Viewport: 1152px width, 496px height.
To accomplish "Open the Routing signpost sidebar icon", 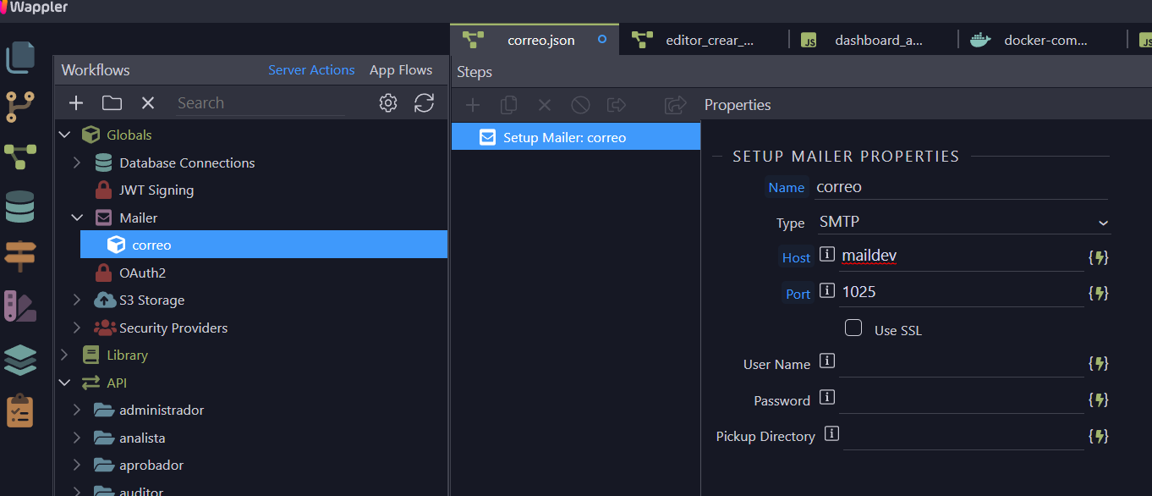I will pos(20,256).
